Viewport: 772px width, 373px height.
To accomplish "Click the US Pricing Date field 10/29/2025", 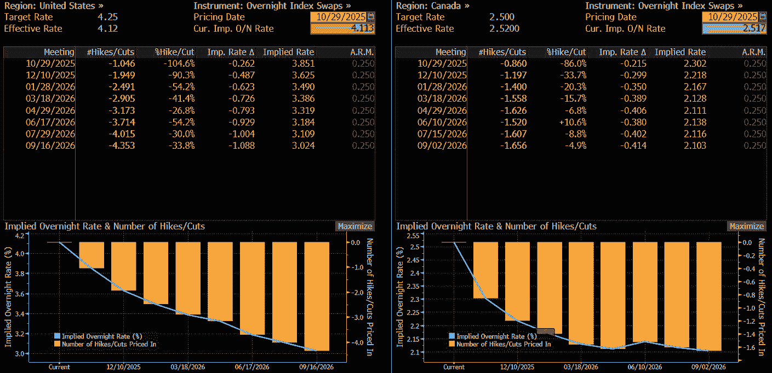I will click(338, 17).
